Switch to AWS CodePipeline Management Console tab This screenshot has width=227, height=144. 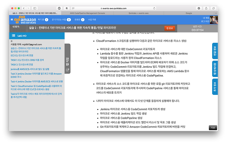[x=87, y=13]
